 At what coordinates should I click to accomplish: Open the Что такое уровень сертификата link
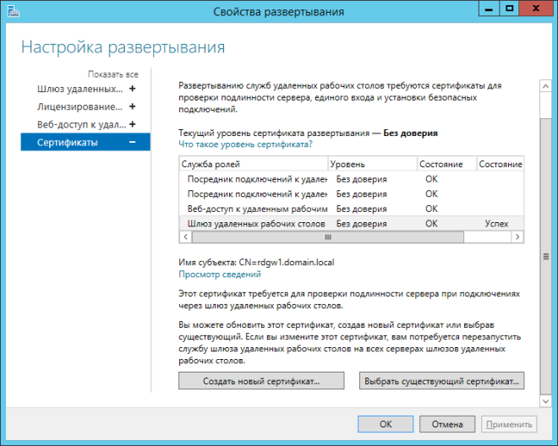246,144
